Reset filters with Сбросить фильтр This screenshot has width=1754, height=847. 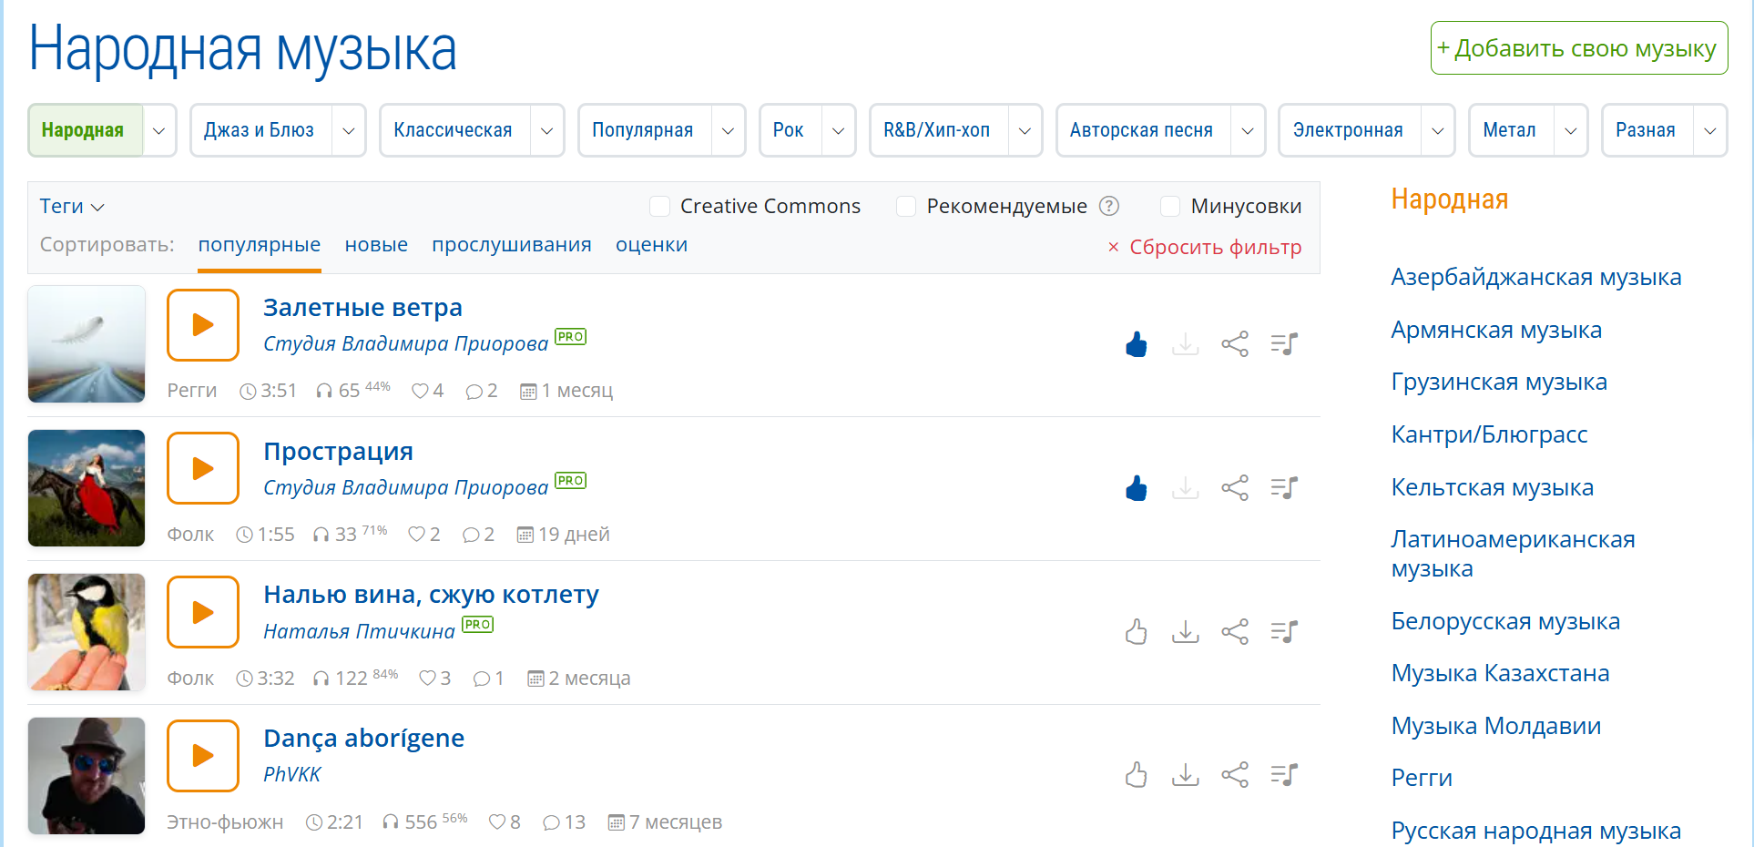click(1205, 248)
